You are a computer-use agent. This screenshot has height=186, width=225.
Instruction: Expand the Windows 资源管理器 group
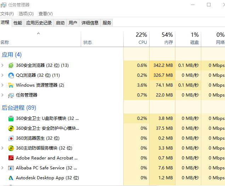point(3,85)
